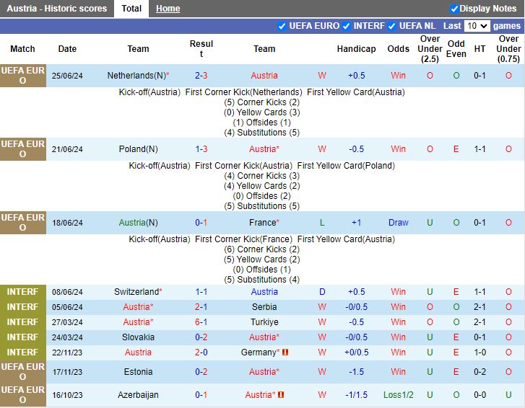This screenshot has height=408, width=525.
Task: Click the Over Under (2.5) column header
Action: click(430, 49)
